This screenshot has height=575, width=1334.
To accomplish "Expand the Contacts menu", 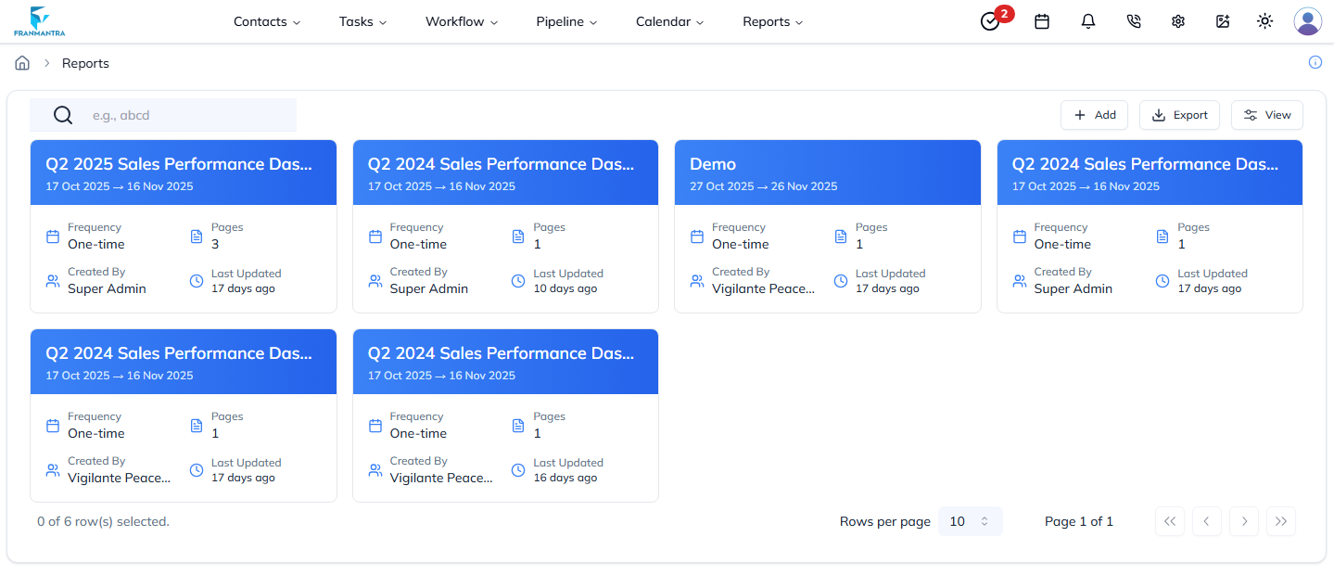I will click(x=266, y=21).
